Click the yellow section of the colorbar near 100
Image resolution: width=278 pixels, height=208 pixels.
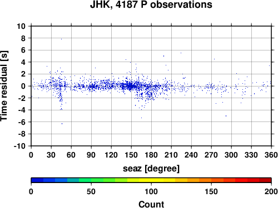[151, 180]
